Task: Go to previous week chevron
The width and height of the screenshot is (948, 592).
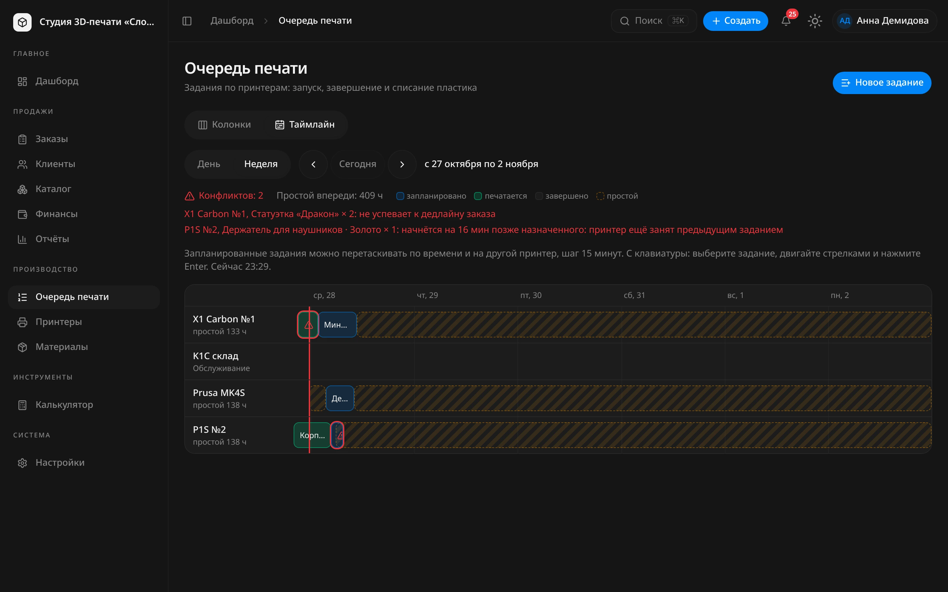Action: (313, 164)
